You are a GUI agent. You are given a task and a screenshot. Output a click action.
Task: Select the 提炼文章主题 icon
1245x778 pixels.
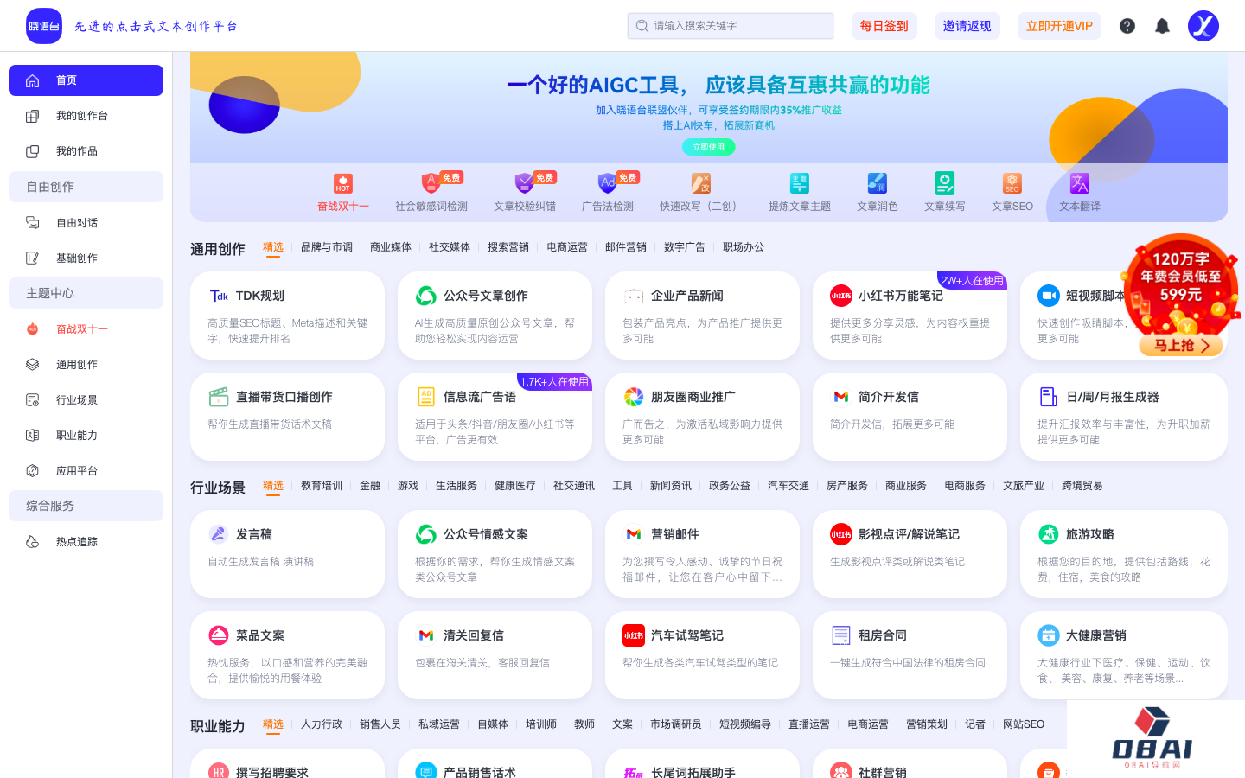point(799,184)
